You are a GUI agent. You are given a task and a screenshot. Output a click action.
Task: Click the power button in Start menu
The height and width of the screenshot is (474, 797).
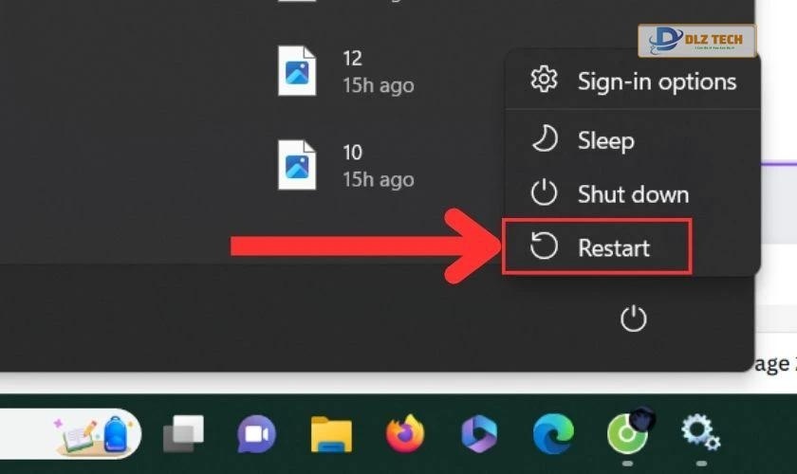[633, 319]
